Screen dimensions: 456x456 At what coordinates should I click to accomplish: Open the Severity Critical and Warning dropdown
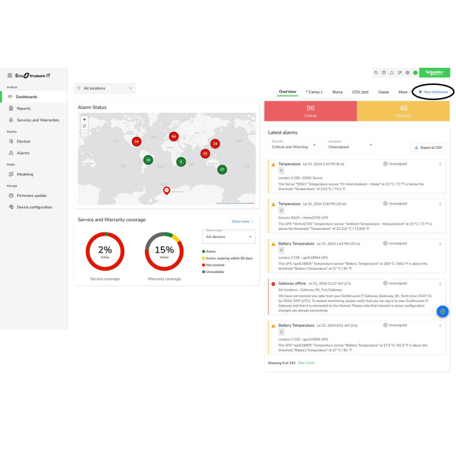pyautogui.click(x=294, y=145)
